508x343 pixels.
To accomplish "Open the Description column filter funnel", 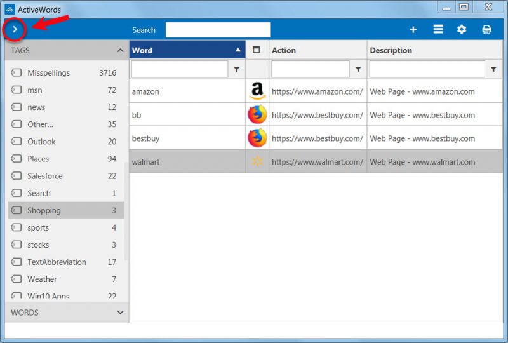I will pyautogui.click(x=493, y=69).
